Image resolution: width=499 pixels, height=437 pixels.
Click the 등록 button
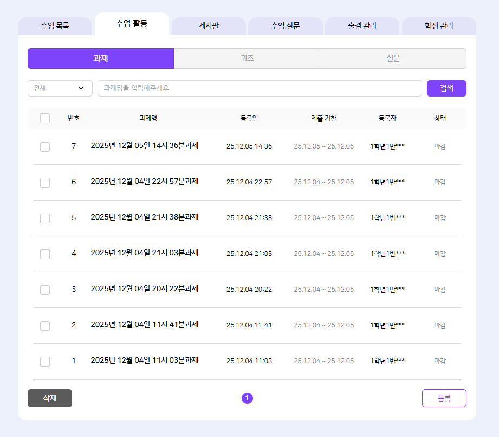pos(444,398)
